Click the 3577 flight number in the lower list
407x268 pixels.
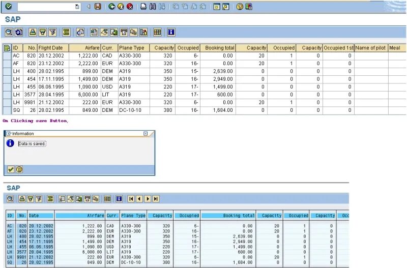click(21, 252)
